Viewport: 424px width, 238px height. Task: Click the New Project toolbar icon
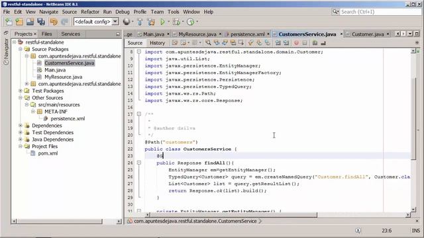click(19, 22)
